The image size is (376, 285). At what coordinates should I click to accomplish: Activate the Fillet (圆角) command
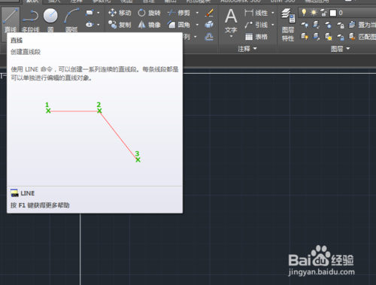click(179, 25)
